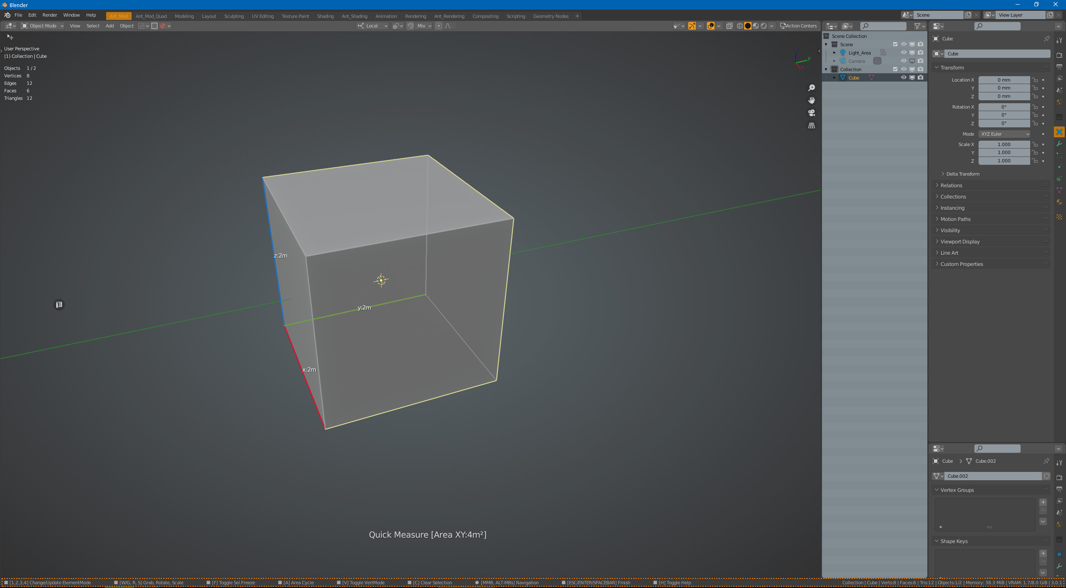
Task: Toggle X-ray icon in viewport header
Action: coord(730,26)
